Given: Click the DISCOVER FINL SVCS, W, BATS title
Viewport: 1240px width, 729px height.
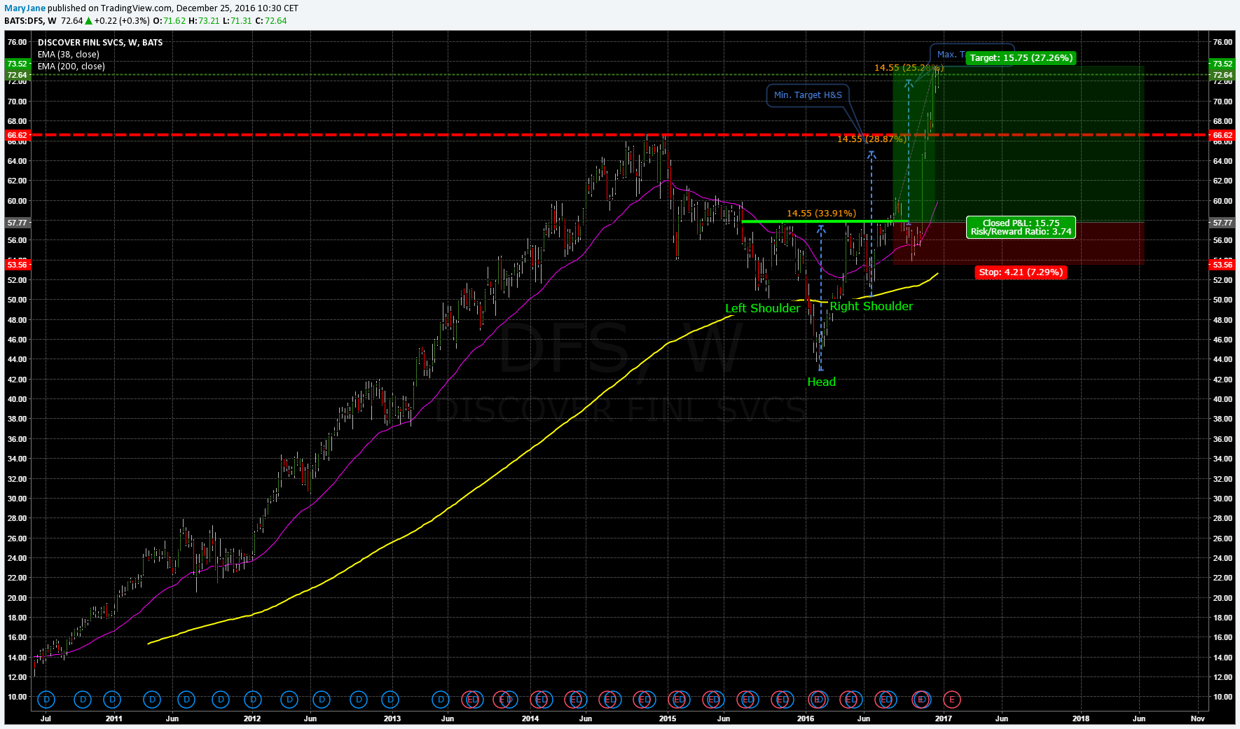Looking at the screenshot, I should click(x=100, y=43).
